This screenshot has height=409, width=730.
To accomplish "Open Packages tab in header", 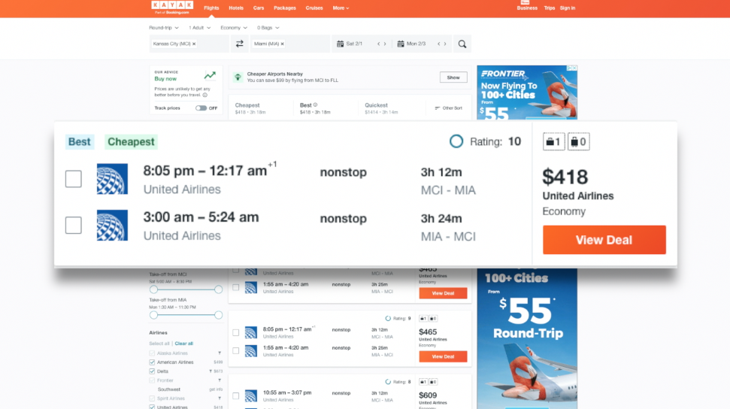I will (285, 8).
